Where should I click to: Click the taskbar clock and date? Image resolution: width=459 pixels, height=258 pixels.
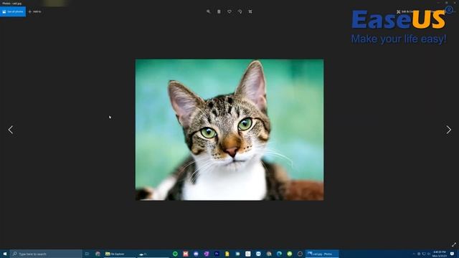440,254
